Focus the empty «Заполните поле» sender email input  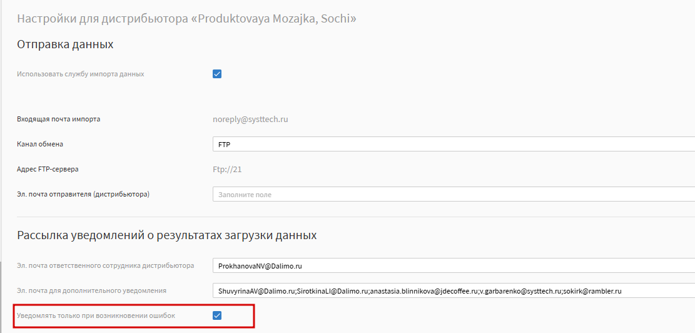tap(454, 195)
